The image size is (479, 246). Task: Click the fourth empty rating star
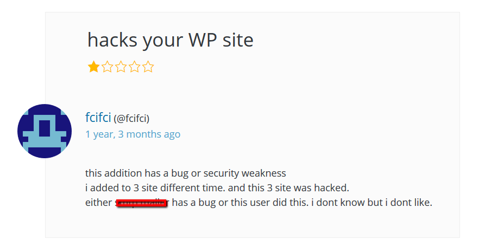pyautogui.click(x=134, y=67)
